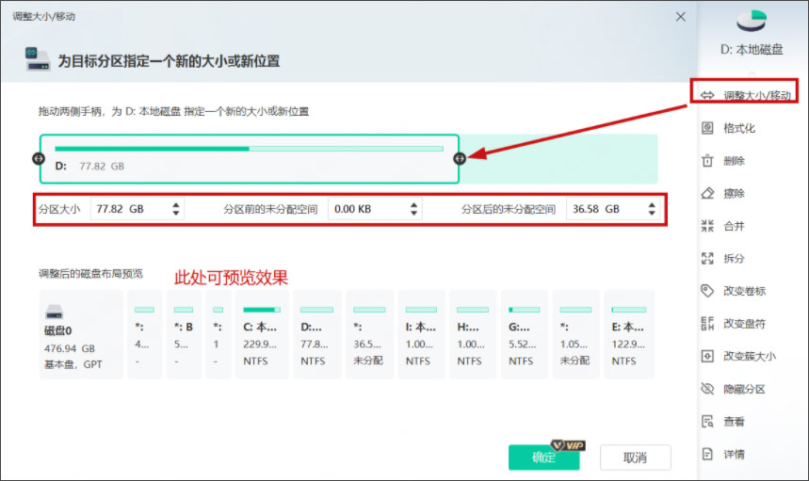Cancel with the 取消 button
This screenshot has width=809, height=481.
[x=635, y=457]
